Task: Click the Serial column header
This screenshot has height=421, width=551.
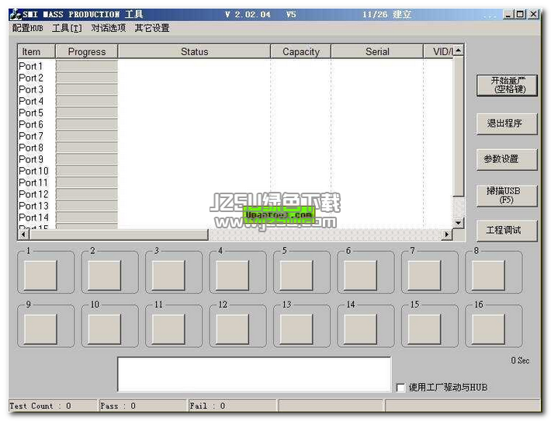Action: click(x=377, y=52)
